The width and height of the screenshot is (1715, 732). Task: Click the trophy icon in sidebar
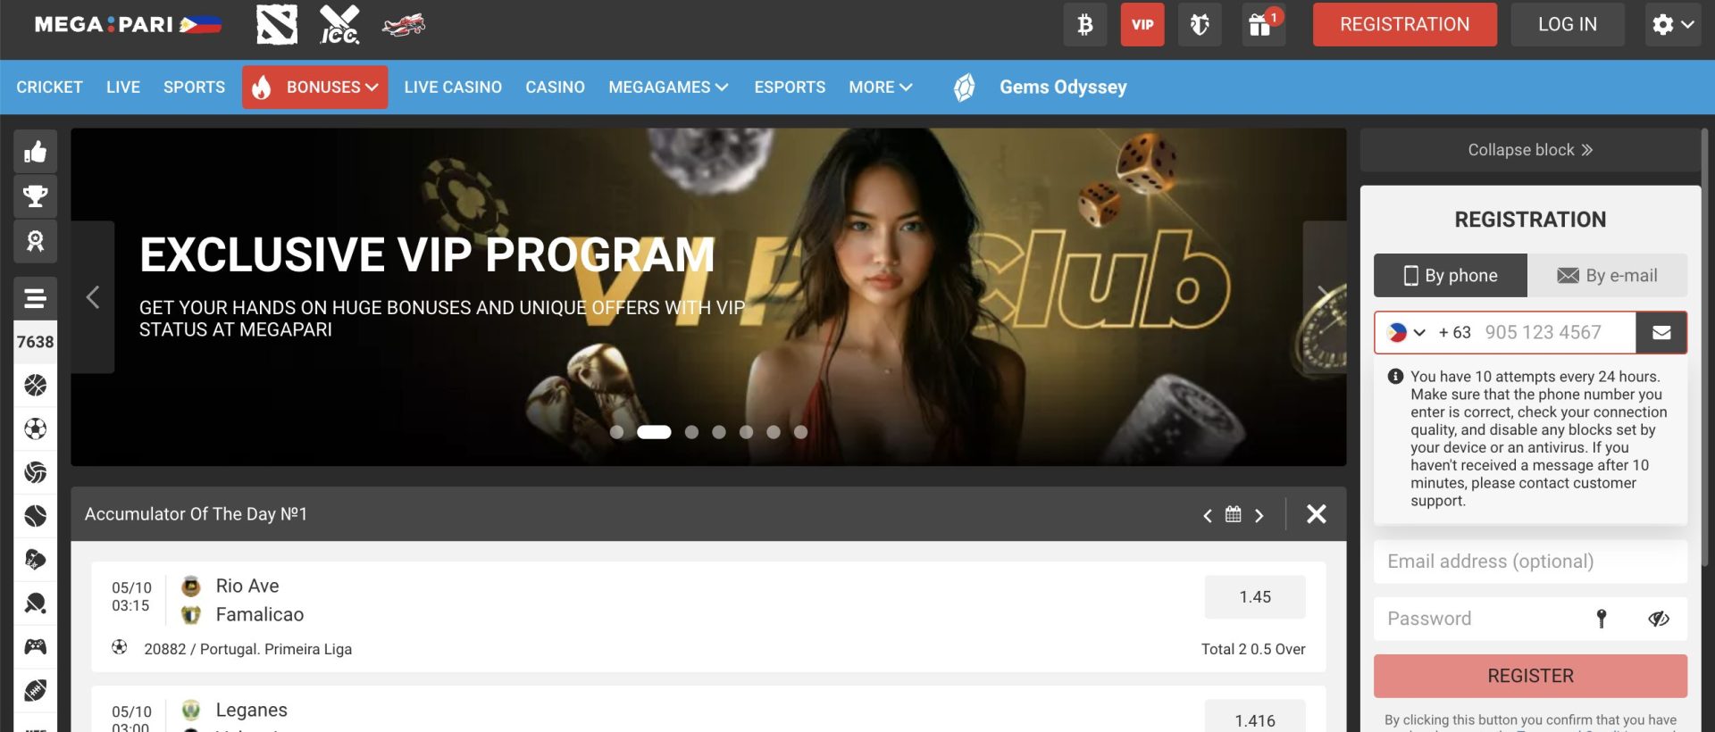point(36,196)
